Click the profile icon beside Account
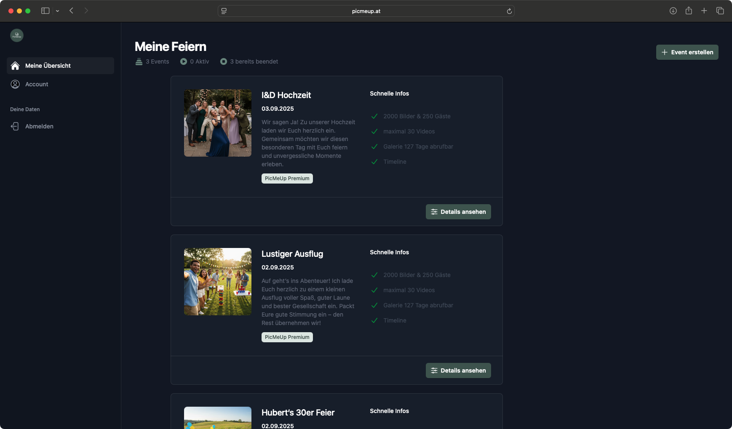The image size is (732, 429). click(x=16, y=84)
